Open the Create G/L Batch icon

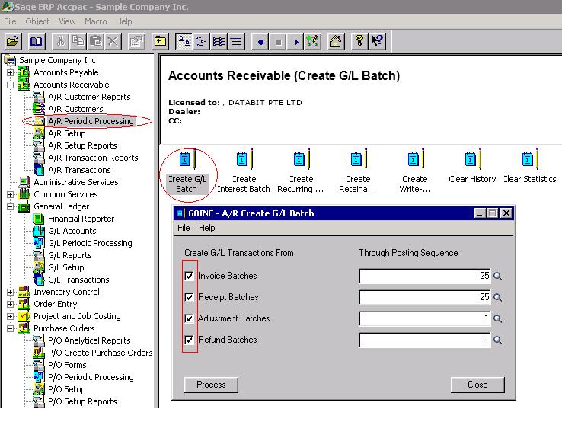pyautogui.click(x=187, y=171)
